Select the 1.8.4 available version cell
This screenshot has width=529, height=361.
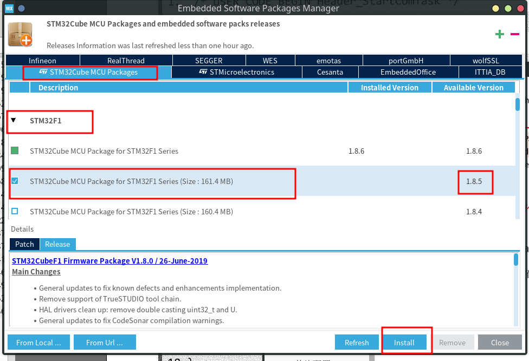point(474,212)
